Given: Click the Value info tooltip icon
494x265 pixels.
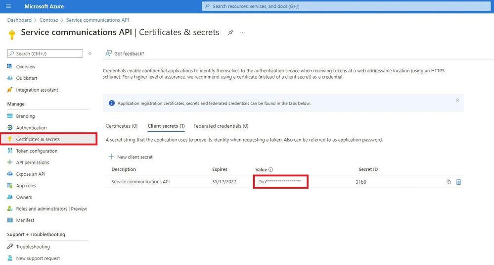Looking at the screenshot, I should [x=270, y=170].
